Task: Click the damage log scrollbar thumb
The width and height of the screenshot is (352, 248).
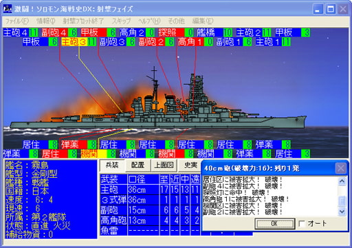Action: [x=342, y=201]
